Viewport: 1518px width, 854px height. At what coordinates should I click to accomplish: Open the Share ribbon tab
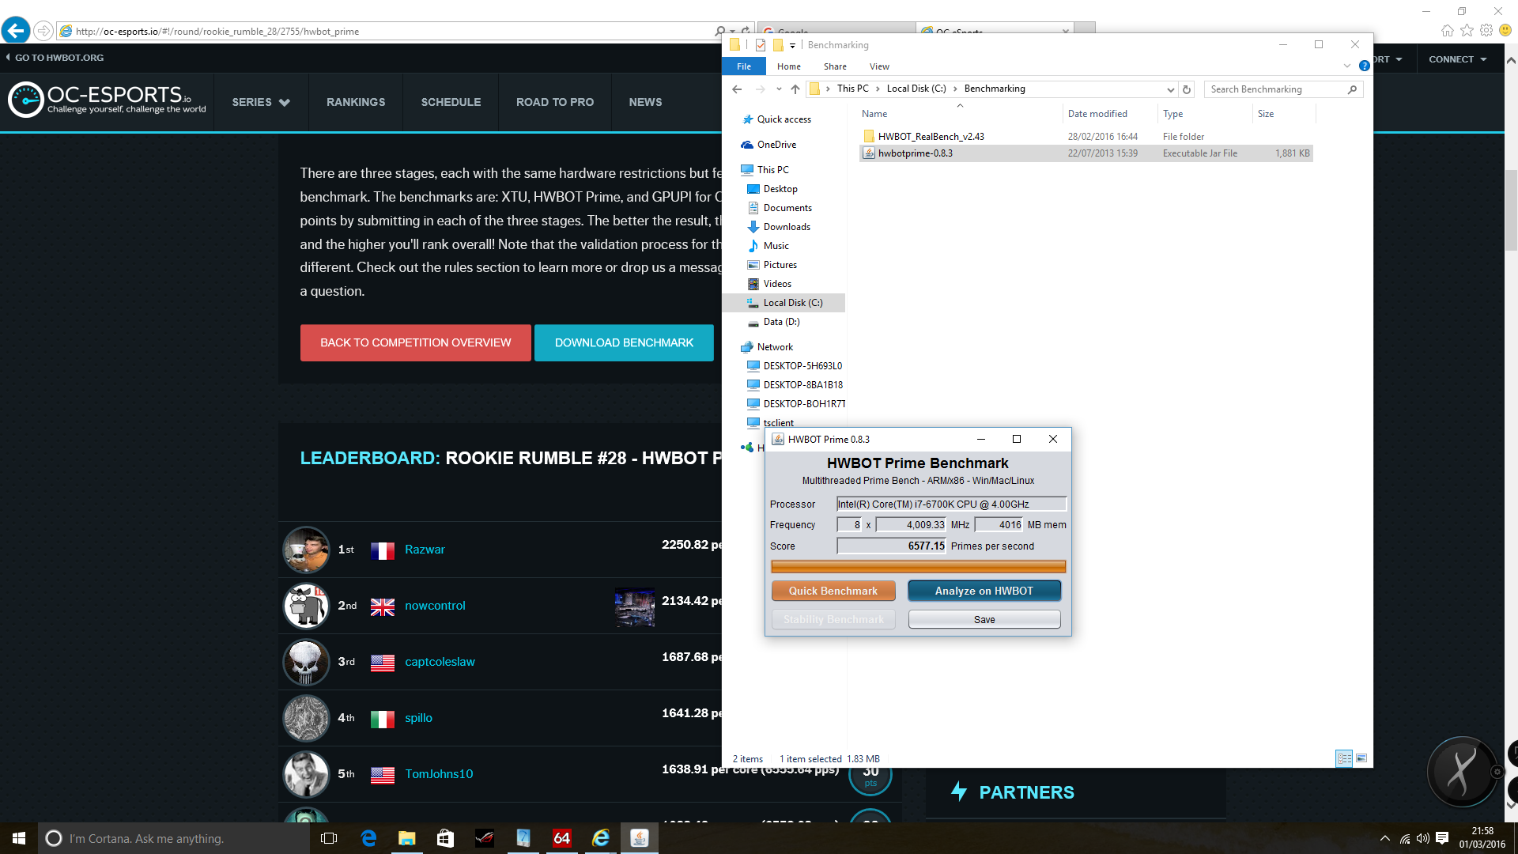pos(835,66)
